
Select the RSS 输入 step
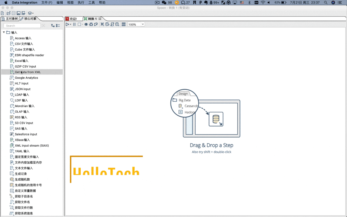coord(21,117)
